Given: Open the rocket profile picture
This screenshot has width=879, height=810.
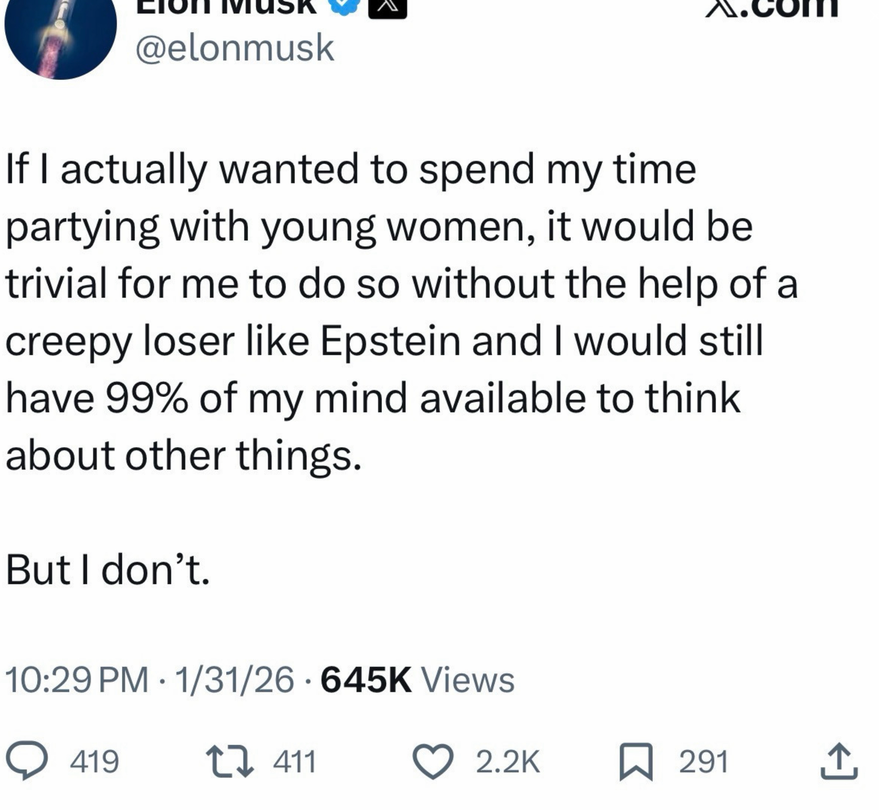Looking at the screenshot, I should (x=60, y=32).
